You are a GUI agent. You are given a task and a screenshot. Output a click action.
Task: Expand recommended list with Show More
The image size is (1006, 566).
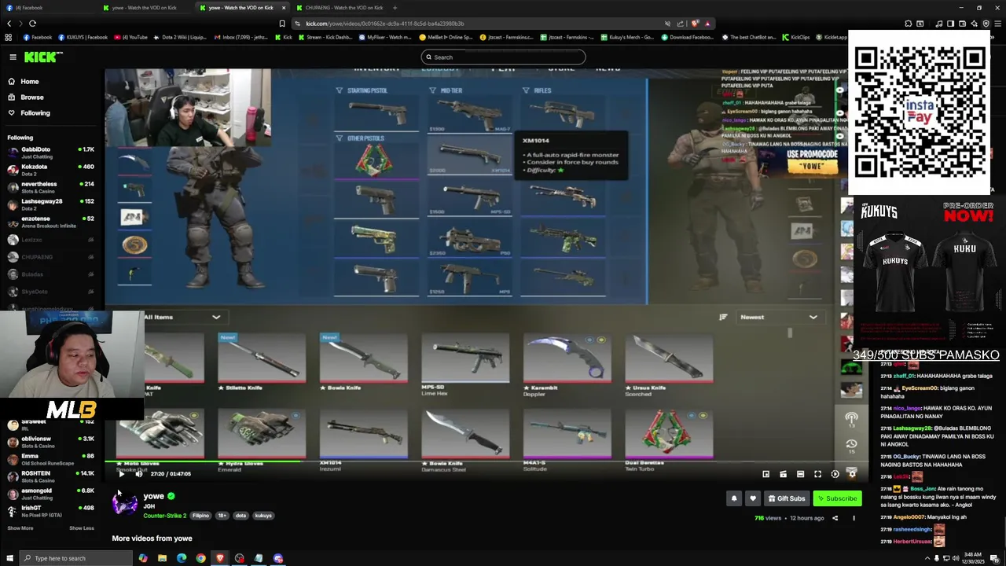pyautogui.click(x=20, y=528)
